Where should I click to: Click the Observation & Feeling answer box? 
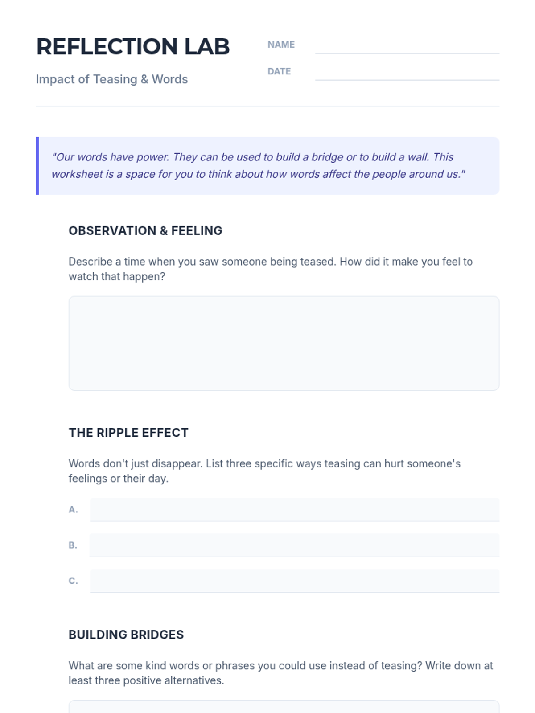click(x=284, y=343)
